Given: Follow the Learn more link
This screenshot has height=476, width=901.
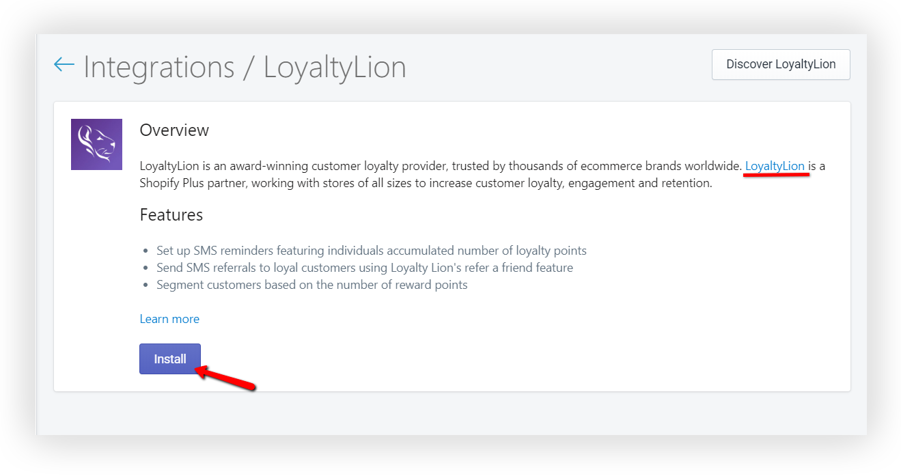Looking at the screenshot, I should pyautogui.click(x=169, y=319).
